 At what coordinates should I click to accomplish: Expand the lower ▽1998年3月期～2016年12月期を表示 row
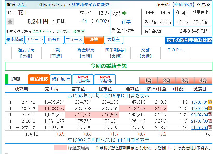tap(108, 140)
